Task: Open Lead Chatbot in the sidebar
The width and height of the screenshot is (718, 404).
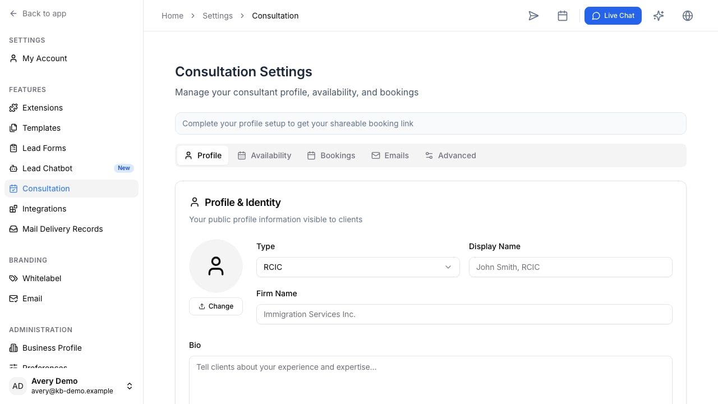Action: coord(71,168)
